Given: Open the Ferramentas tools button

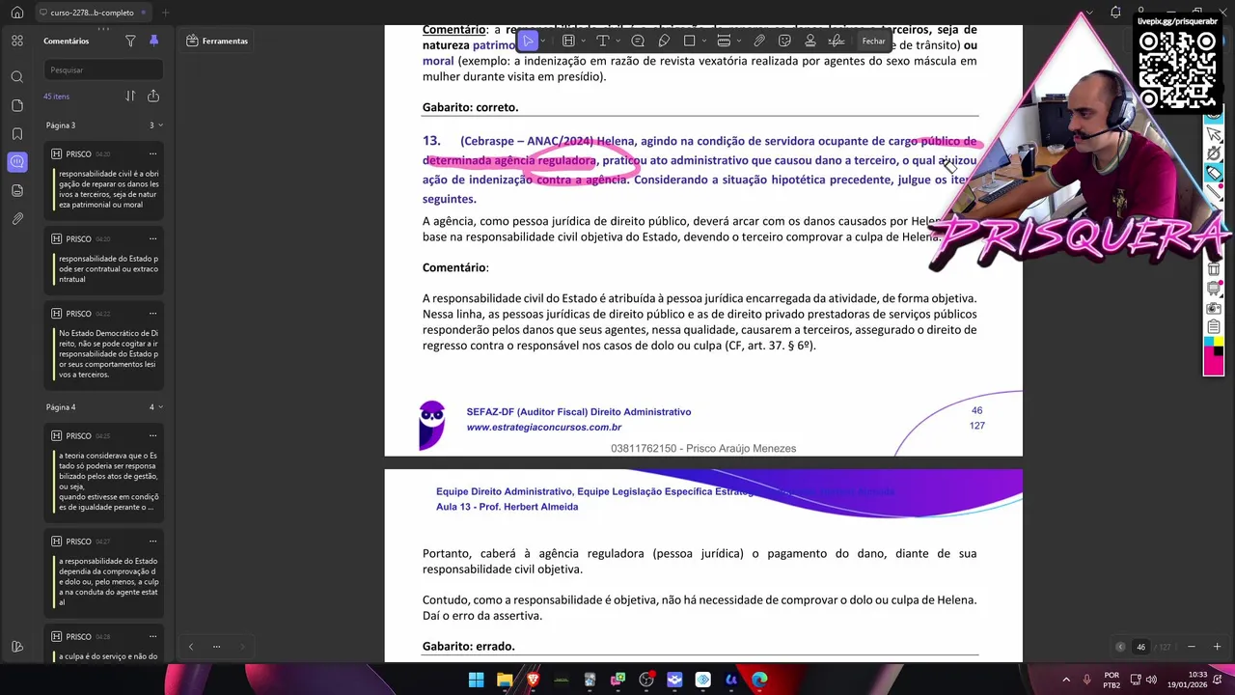Looking at the screenshot, I should (217, 41).
